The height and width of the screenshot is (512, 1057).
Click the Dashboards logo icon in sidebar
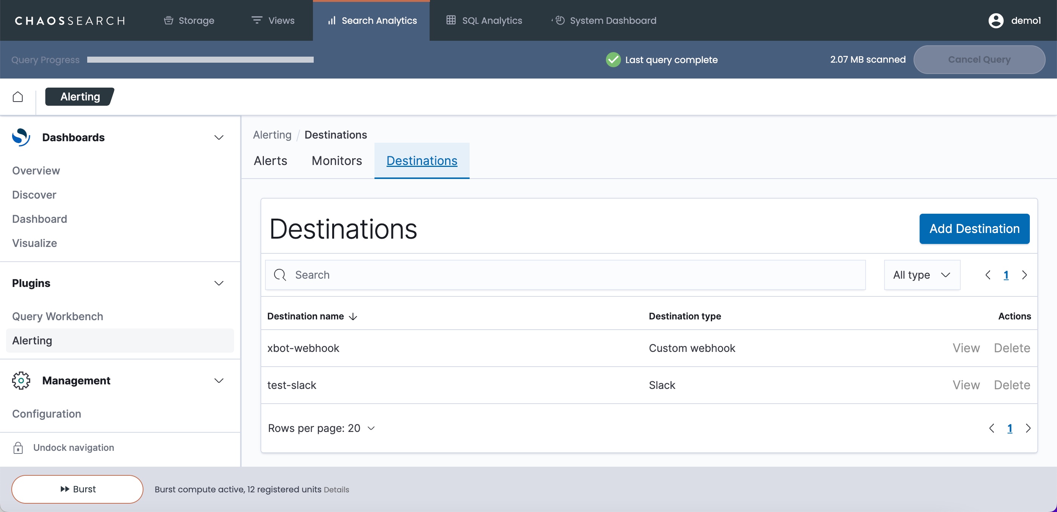pyautogui.click(x=21, y=137)
